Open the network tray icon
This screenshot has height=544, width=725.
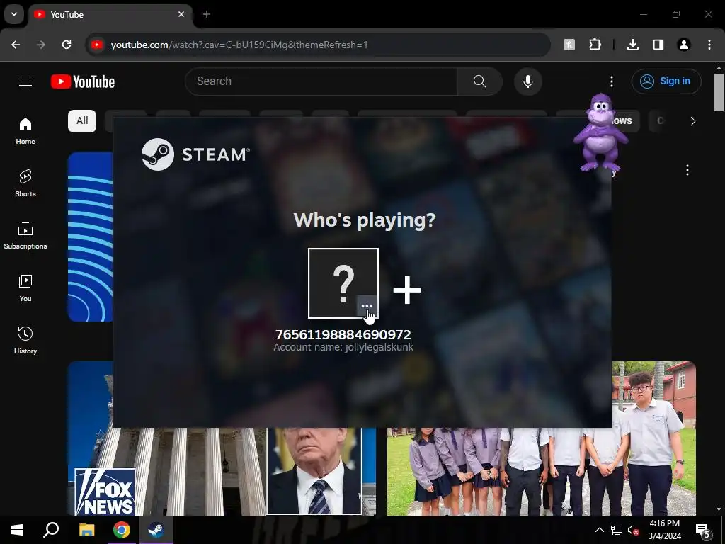point(617,530)
